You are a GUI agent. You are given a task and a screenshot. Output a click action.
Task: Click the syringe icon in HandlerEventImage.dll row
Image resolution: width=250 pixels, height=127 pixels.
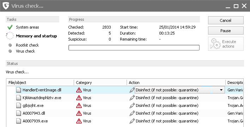132,90
